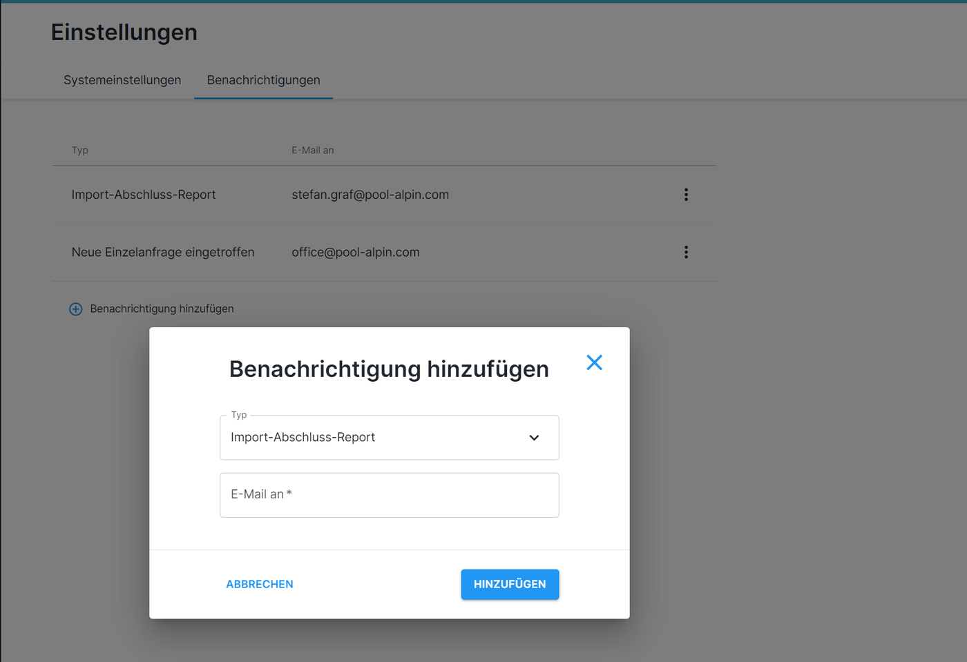Open the options menu for the Import-Abschluss-Report row
This screenshot has width=967, height=662.
pyautogui.click(x=686, y=195)
